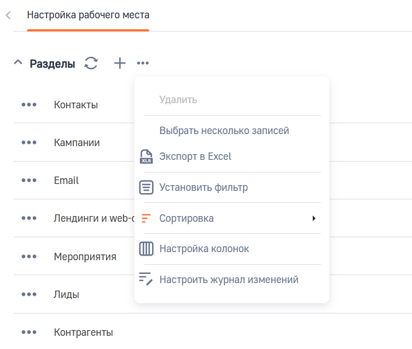Screen dimensions: 412x349
Task: Select the Лендинги и web row
Action: [x=94, y=218]
